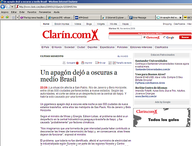This screenshot has height=146, width=192.
Task: Open the SantanderUniversidades.com.br ad link
Action: (x=153, y=69)
